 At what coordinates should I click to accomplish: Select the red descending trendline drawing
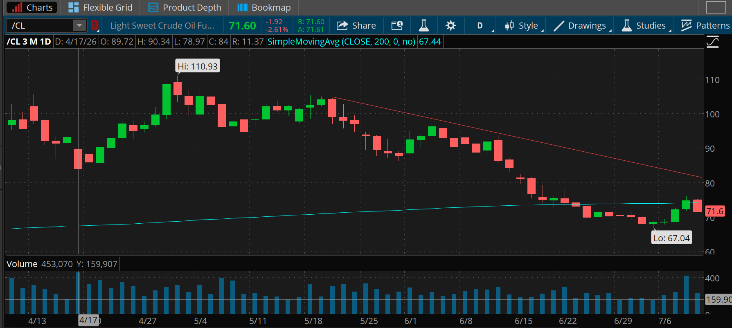coord(518,137)
